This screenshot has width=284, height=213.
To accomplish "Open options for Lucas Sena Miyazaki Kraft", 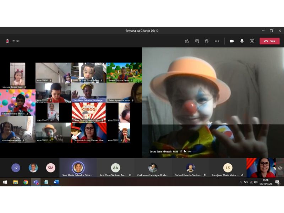I will (x=189, y=151).
